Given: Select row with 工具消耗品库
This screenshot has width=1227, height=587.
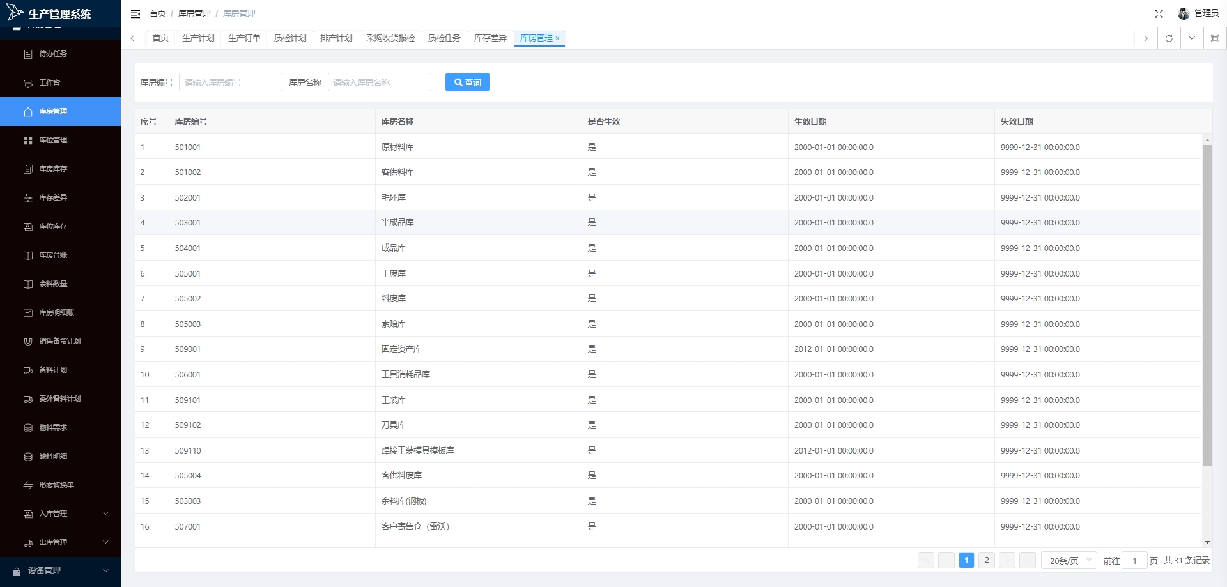Looking at the screenshot, I should point(668,374).
